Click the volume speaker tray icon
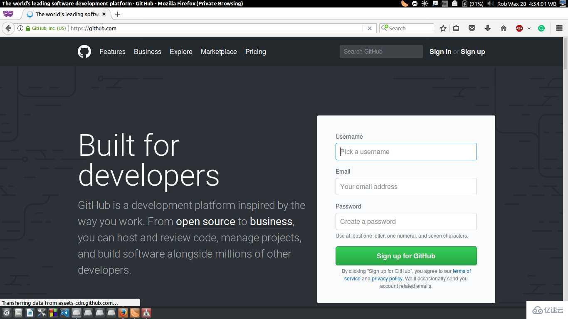Viewport: 568px width, 319px height. (490, 4)
